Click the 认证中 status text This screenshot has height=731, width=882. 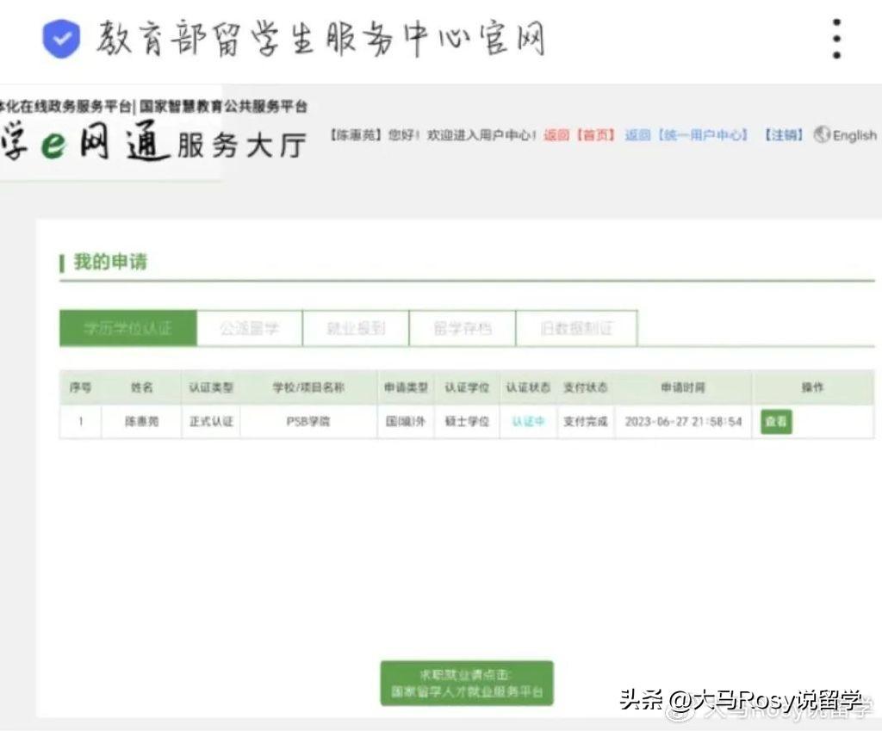(527, 422)
